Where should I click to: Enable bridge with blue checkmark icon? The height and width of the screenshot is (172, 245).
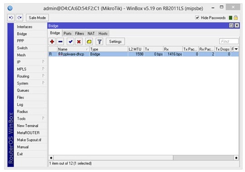(70, 42)
